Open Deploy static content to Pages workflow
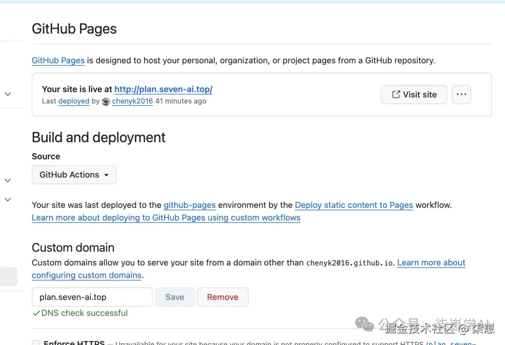This screenshot has height=345, width=505. (353, 205)
